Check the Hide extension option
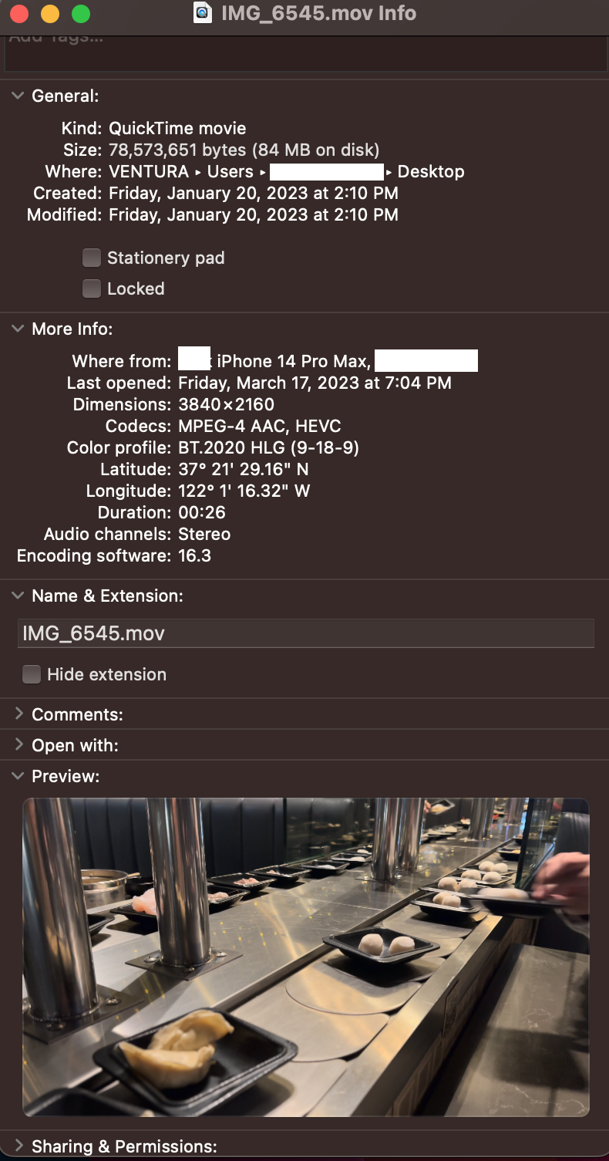 coord(32,674)
